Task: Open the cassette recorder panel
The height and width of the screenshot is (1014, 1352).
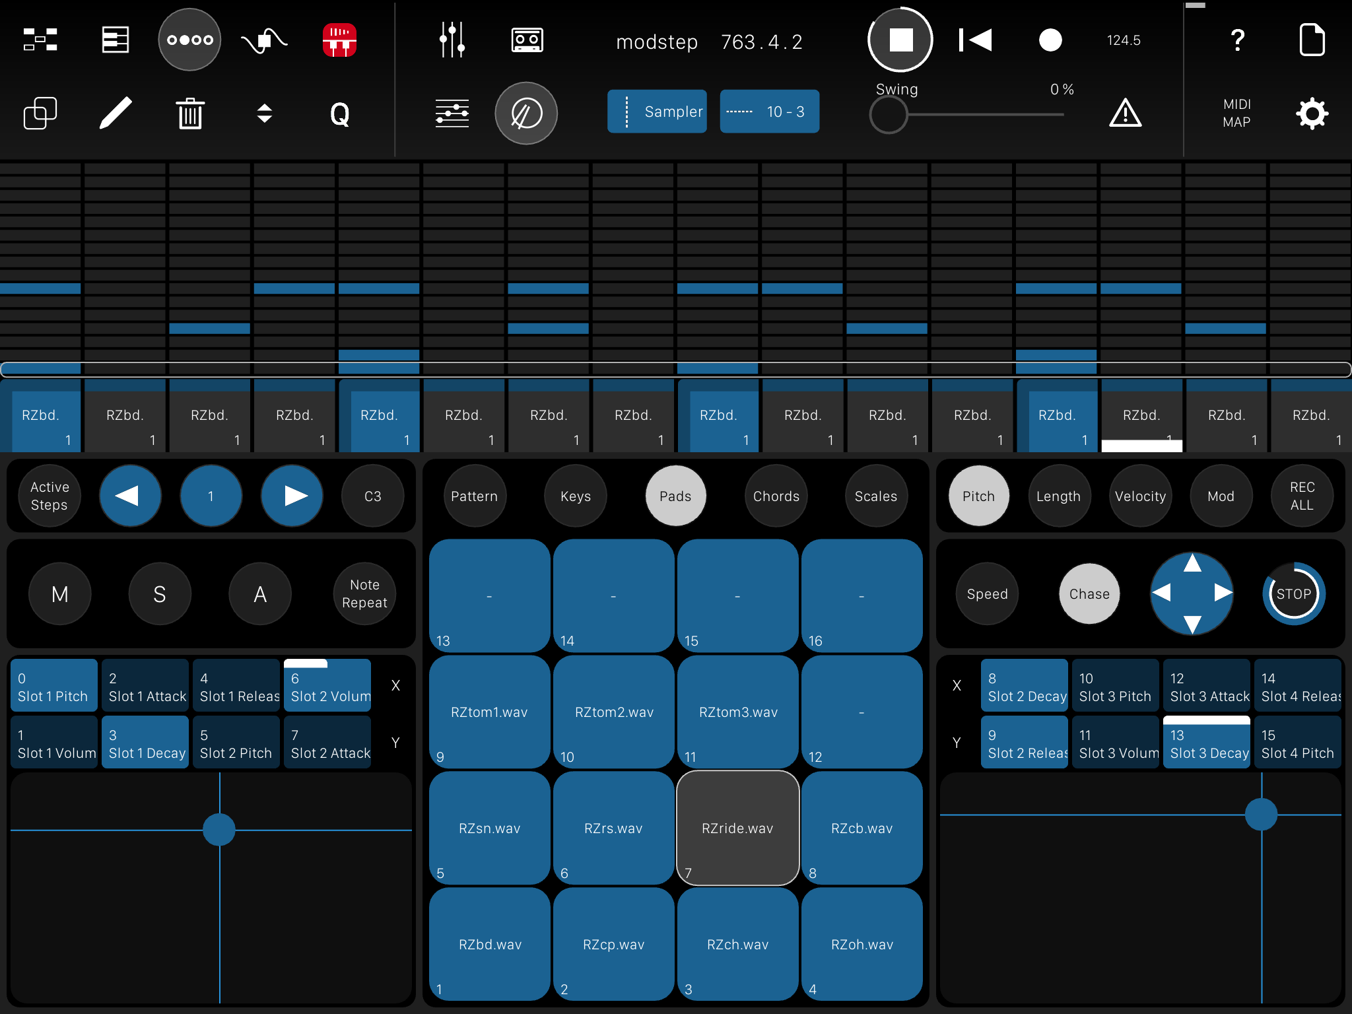Action: [x=526, y=40]
